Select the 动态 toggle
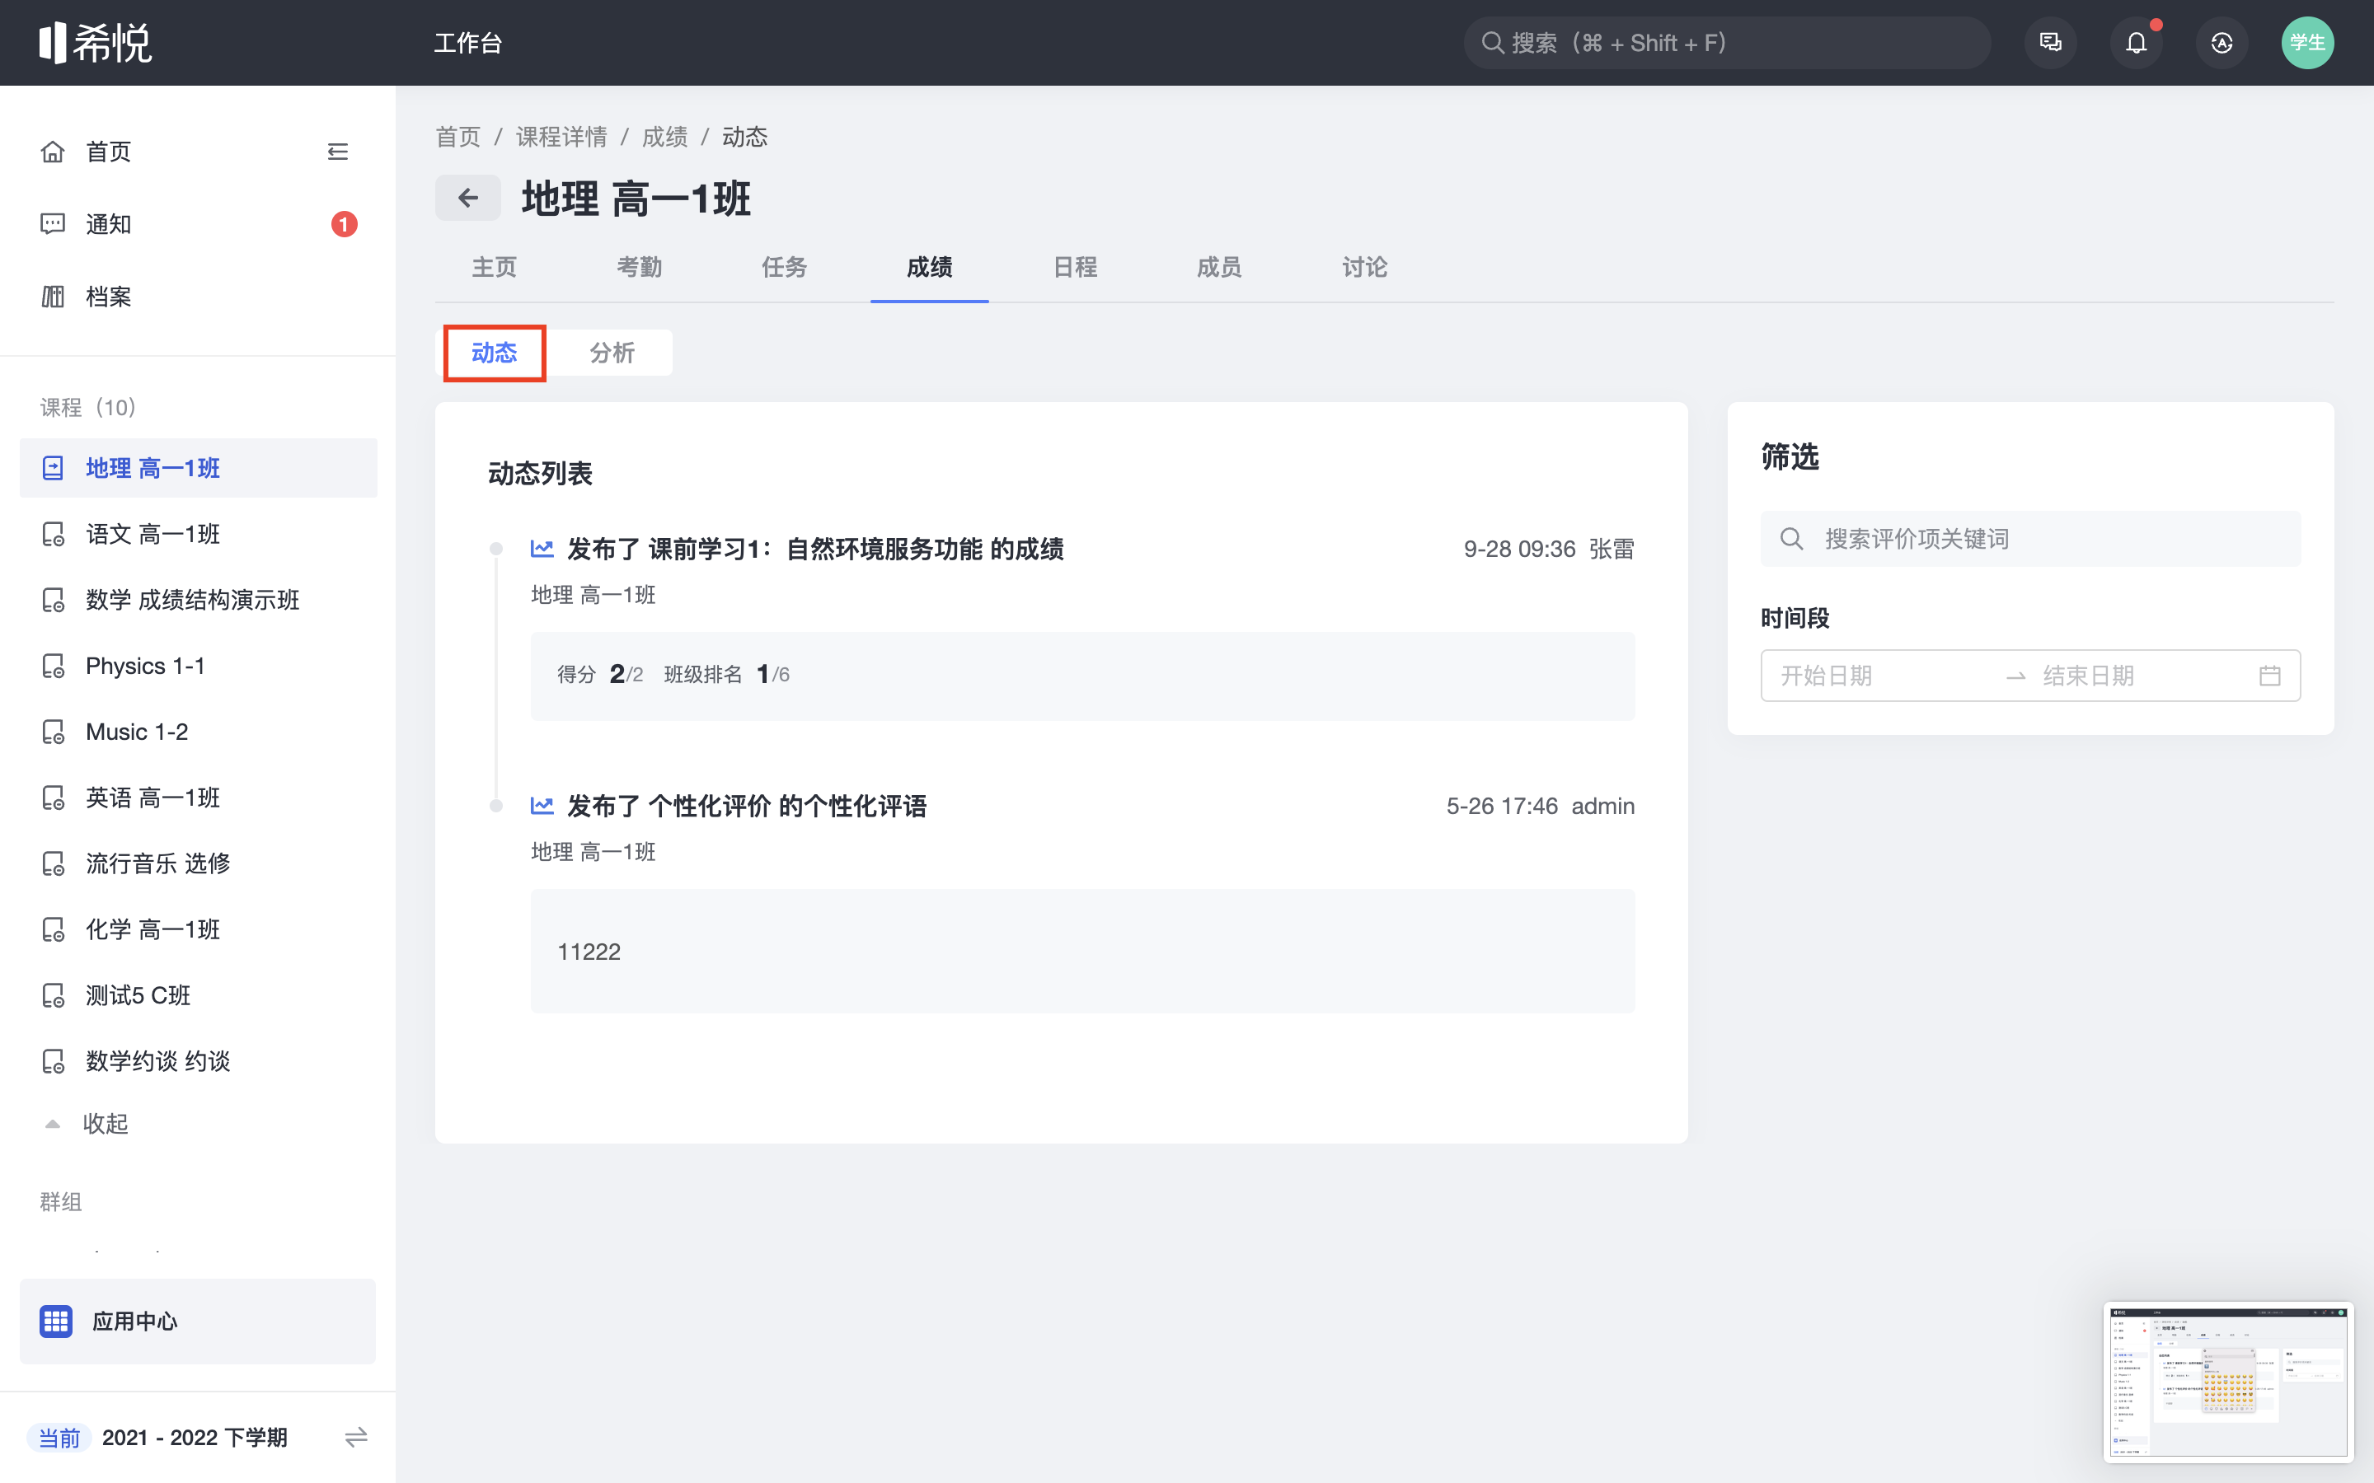Image resolution: width=2374 pixels, height=1483 pixels. coord(495,352)
